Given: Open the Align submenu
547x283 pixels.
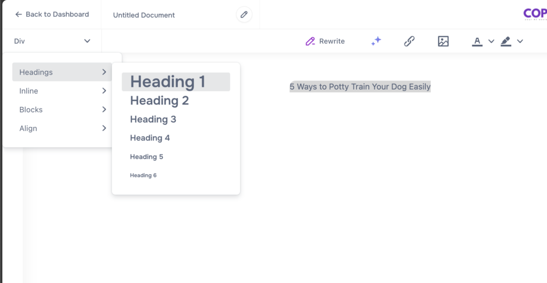Looking at the screenshot, I should pos(62,128).
